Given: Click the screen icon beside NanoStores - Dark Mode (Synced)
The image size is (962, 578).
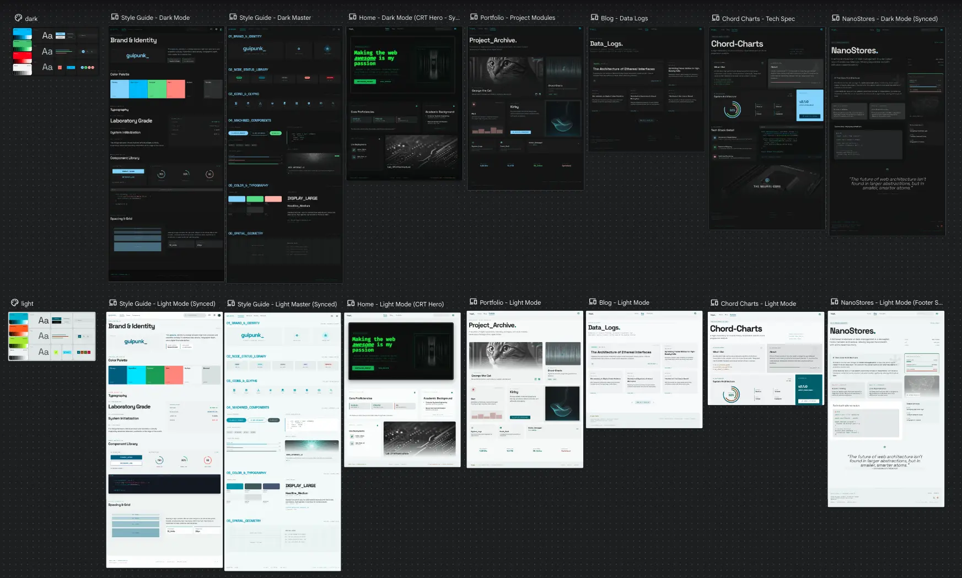Looking at the screenshot, I should [x=835, y=18].
